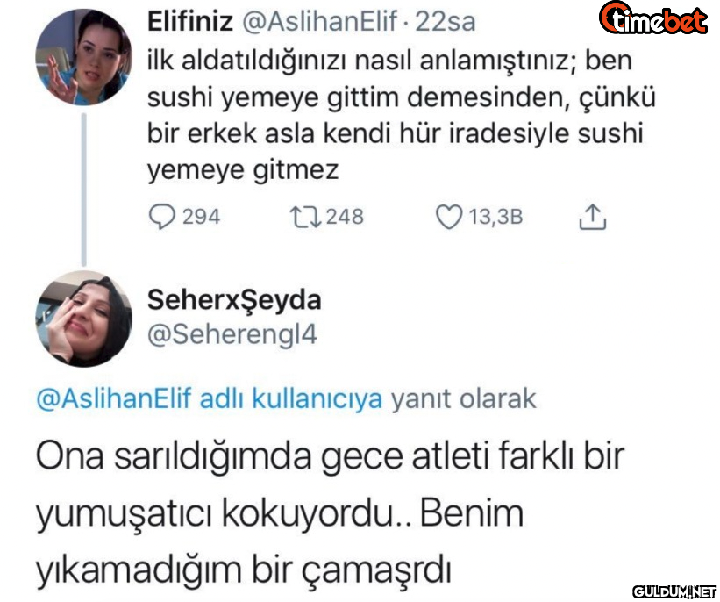Like the tweet with heart icon
This screenshot has width=720, height=602.
tap(449, 217)
